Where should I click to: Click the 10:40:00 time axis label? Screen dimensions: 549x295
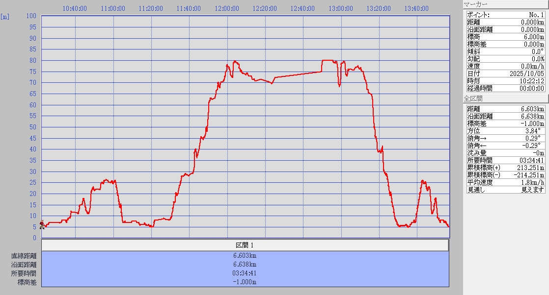75,9
